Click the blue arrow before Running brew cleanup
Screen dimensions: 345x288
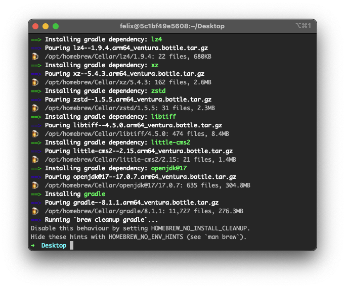coord(36,220)
